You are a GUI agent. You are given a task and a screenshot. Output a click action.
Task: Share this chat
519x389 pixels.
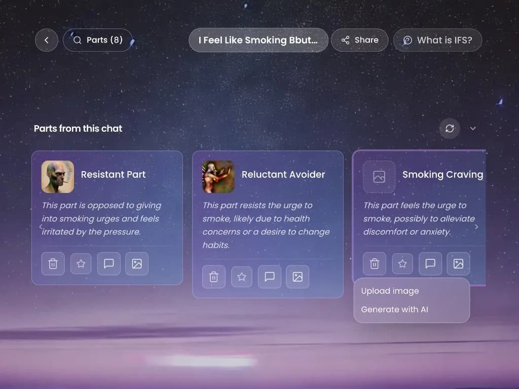(360, 40)
